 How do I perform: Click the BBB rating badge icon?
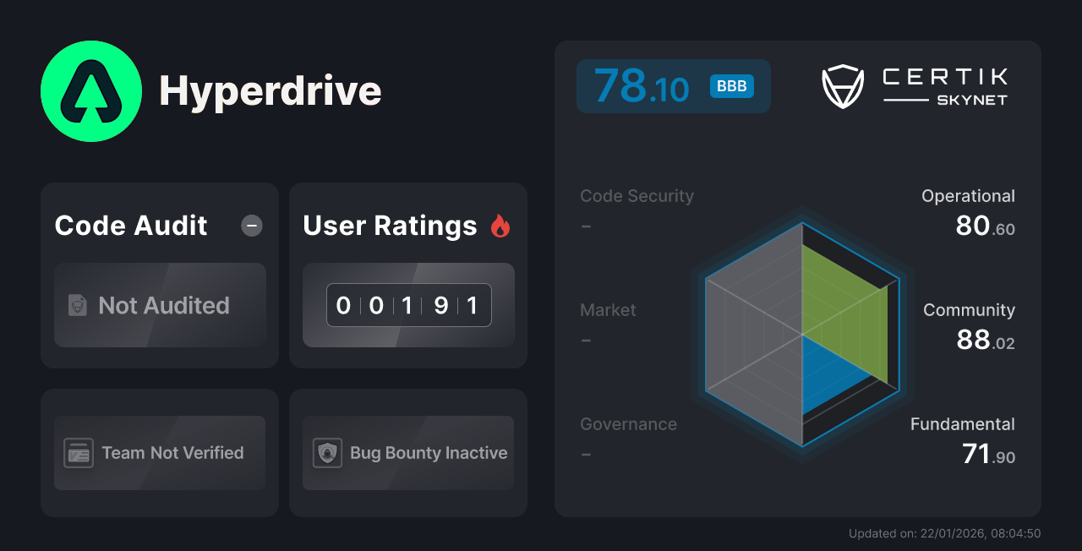[730, 86]
